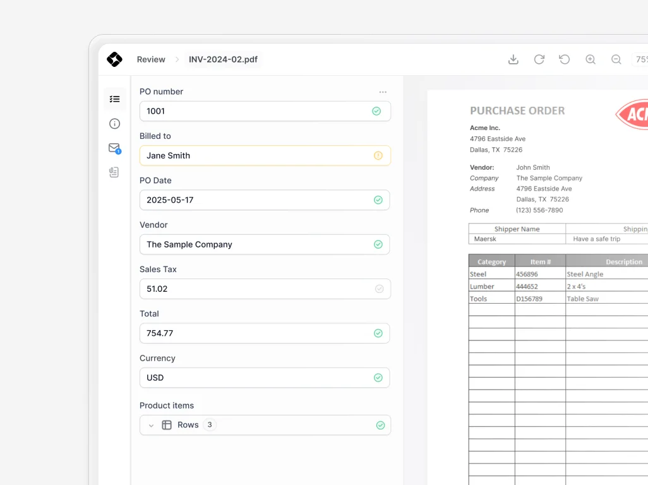
Task: Click the Category column header
Action: pos(492,261)
